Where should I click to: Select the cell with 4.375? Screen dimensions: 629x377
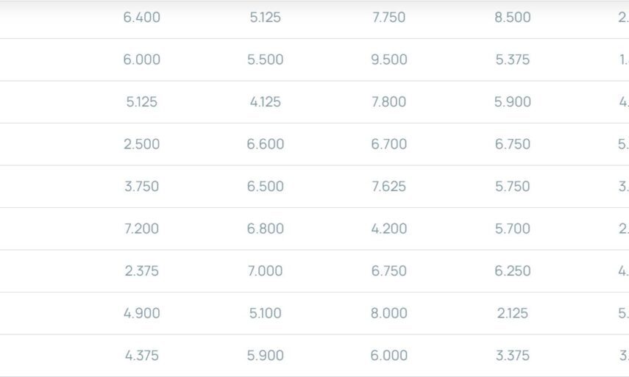click(141, 356)
